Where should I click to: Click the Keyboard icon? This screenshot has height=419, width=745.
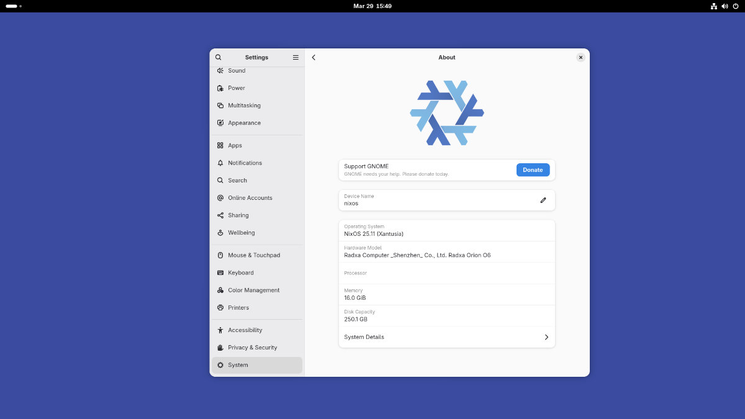220,273
